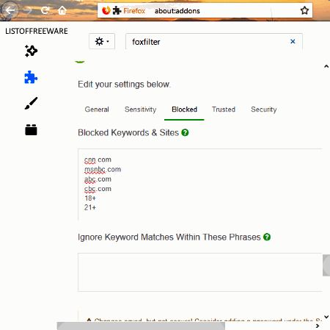Image resolution: width=330 pixels, height=330 pixels.
Task: Open Plugins via the brick icon
Action: click(31, 129)
